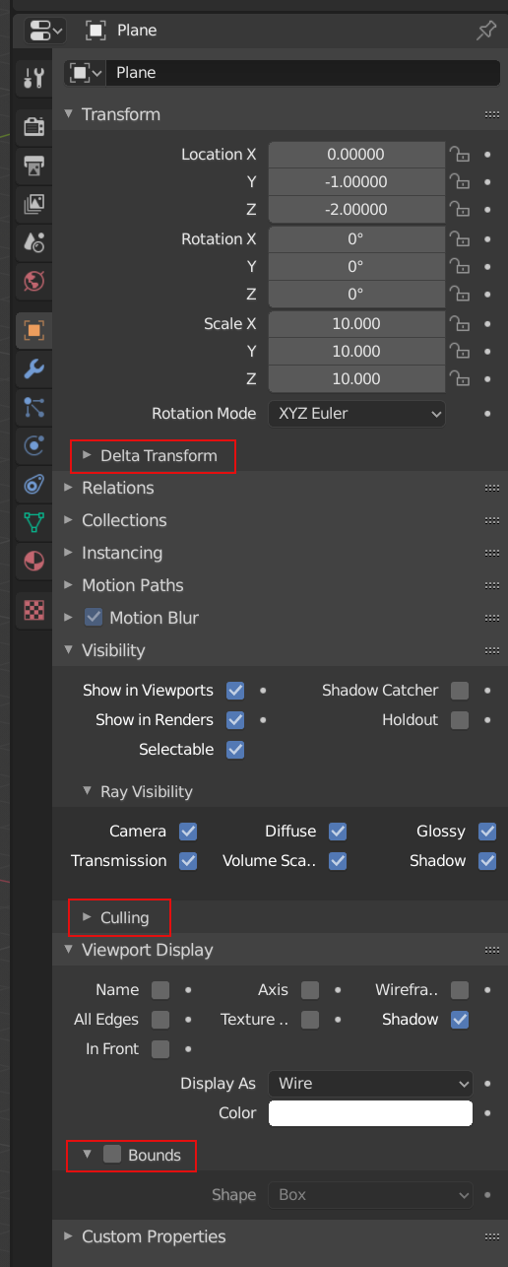The width and height of the screenshot is (508, 1267).
Task: Uncheck Show in Renders
Action: pyautogui.click(x=235, y=720)
